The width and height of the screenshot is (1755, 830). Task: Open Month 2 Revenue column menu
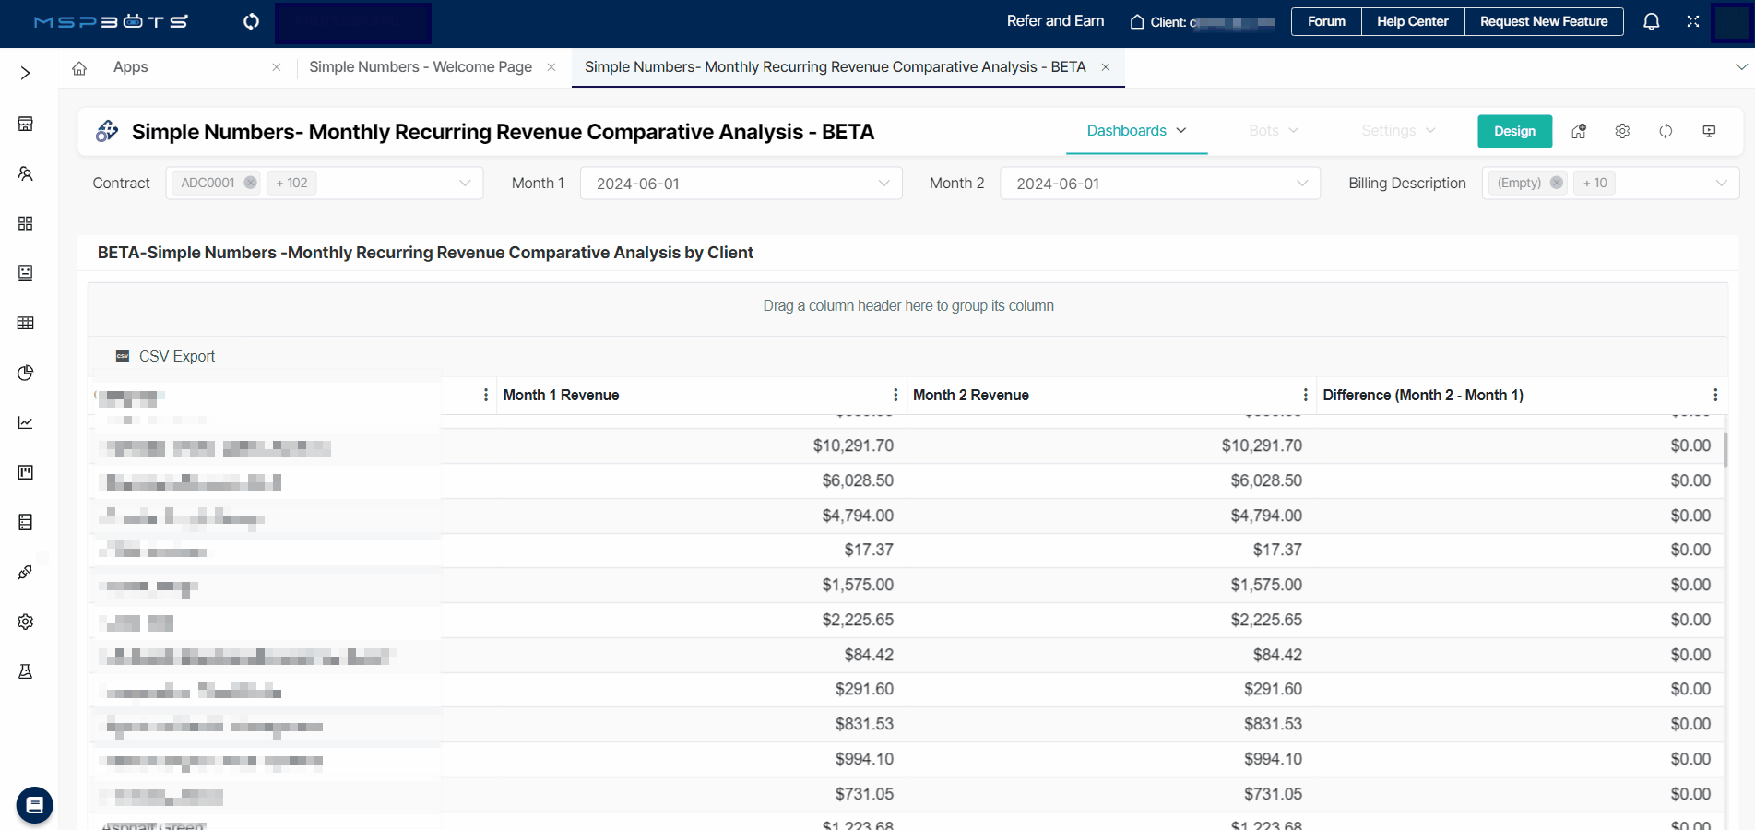[1305, 395]
